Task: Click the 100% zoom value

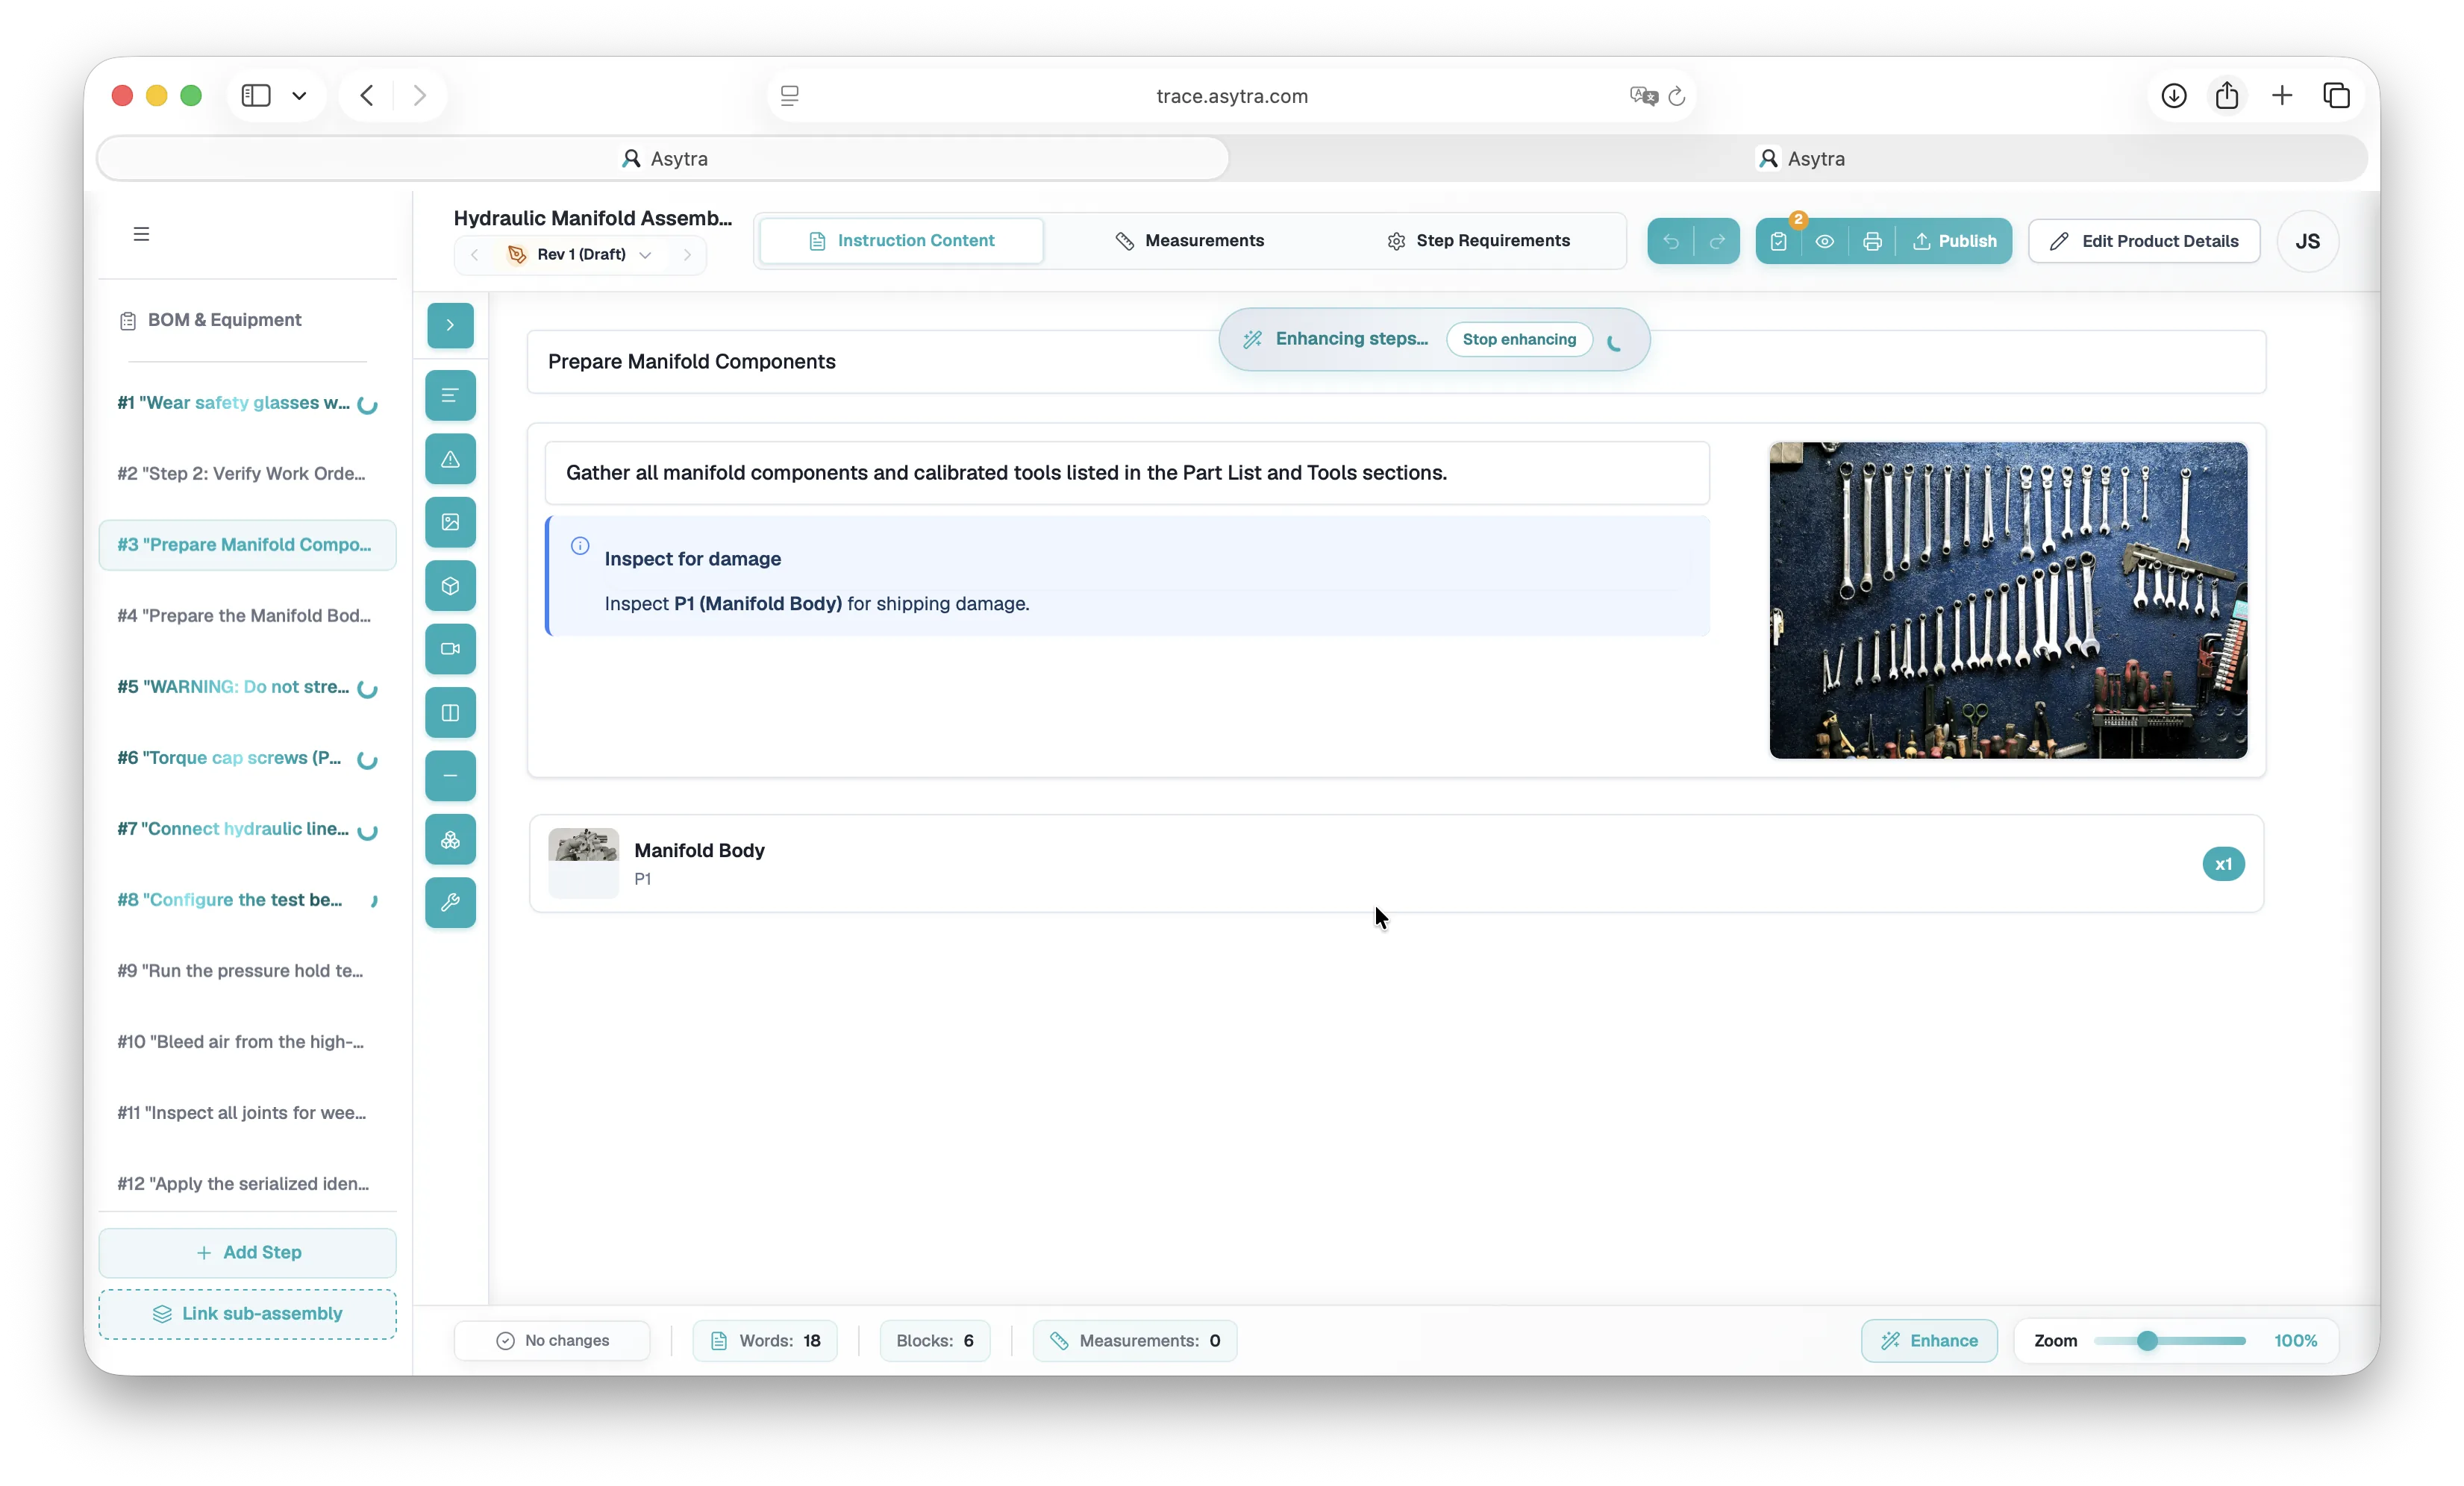Action: point(2295,1341)
